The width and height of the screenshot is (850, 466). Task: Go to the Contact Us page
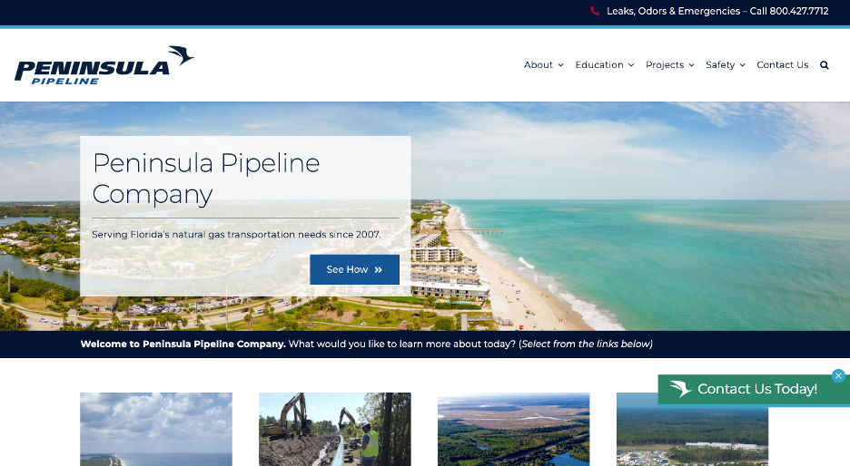782,65
